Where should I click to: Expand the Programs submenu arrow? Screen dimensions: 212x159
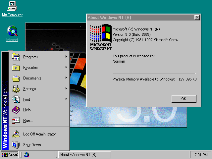pyautogui.click(x=66, y=57)
